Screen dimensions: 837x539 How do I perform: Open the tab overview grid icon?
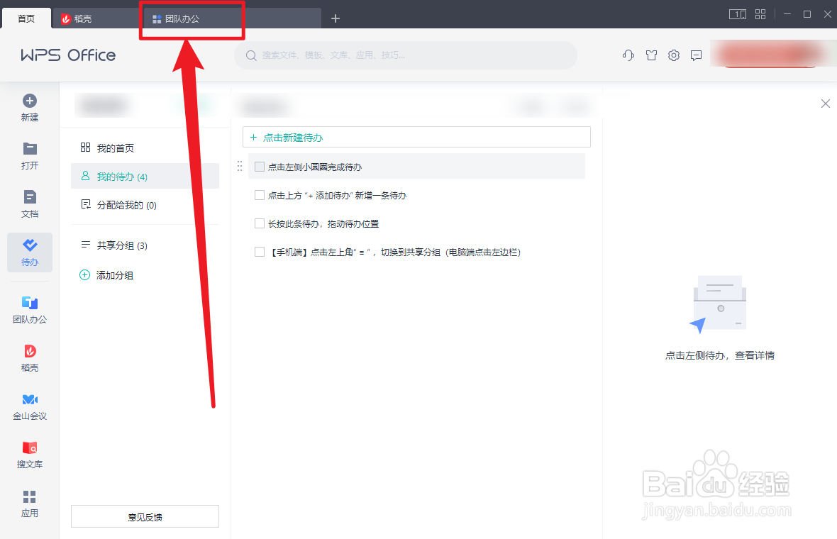tap(760, 13)
